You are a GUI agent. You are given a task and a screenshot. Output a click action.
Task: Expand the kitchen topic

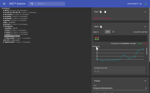point(4,24)
